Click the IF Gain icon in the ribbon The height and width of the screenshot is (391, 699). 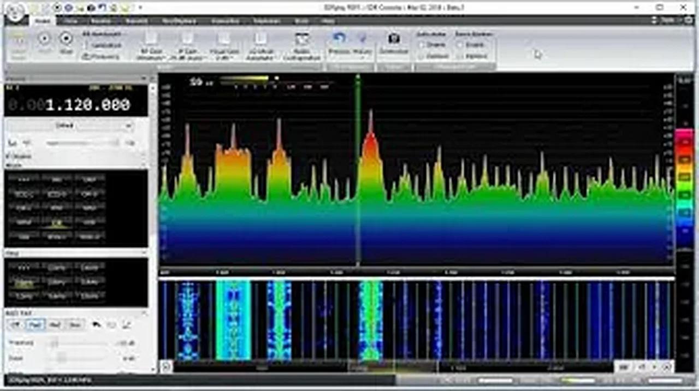point(187,45)
